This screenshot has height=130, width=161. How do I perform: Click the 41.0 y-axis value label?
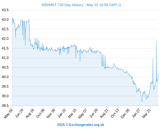coord(5,58)
